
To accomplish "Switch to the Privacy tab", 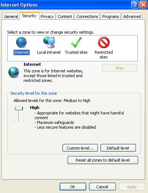I will [x=47, y=16].
